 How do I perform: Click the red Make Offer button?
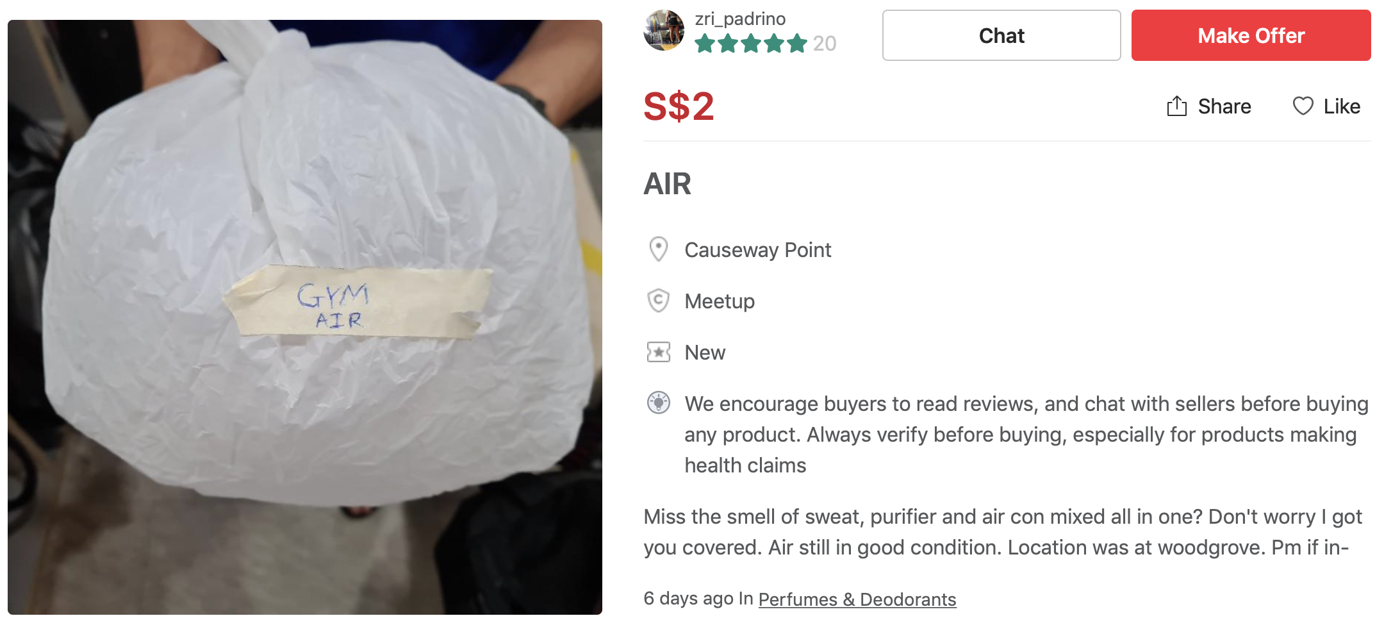click(1251, 35)
